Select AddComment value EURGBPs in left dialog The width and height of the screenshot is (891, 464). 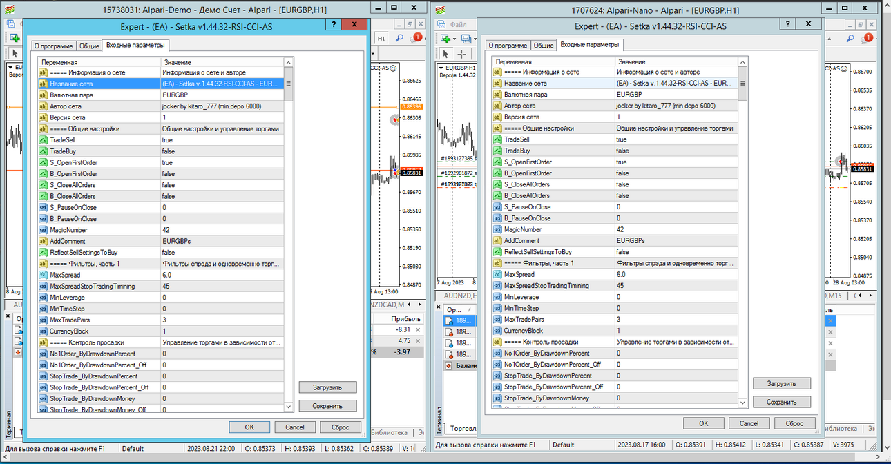[222, 241]
